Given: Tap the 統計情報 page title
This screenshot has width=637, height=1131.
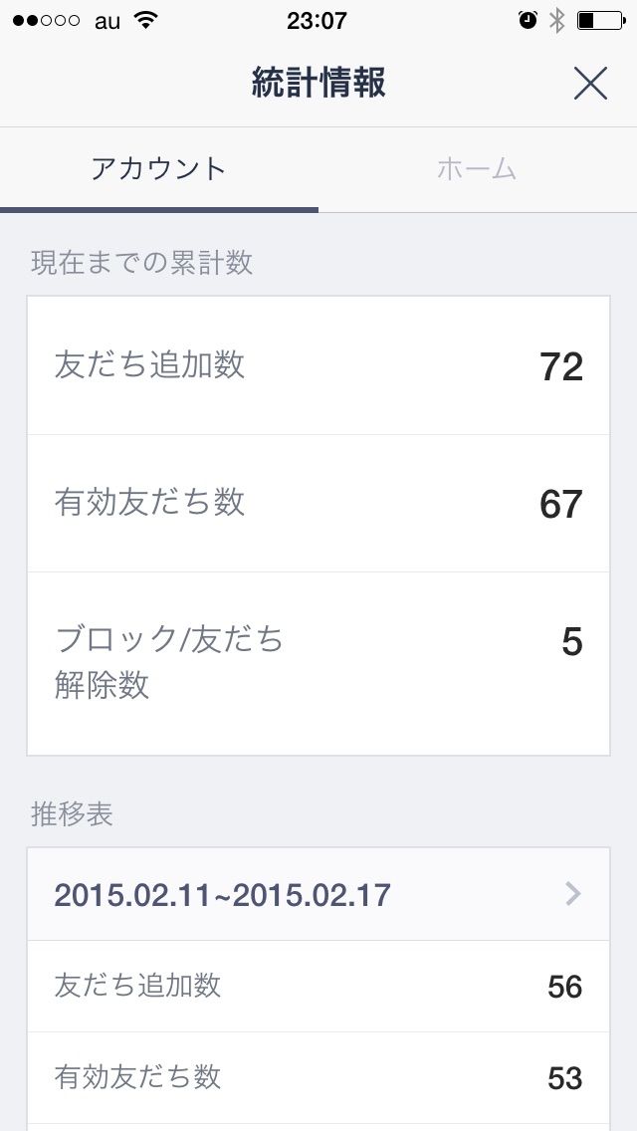Looking at the screenshot, I should 318,85.
